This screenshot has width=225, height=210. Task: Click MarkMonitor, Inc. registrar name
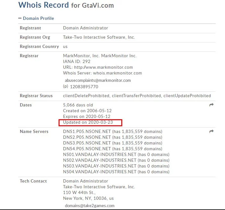point(100,56)
